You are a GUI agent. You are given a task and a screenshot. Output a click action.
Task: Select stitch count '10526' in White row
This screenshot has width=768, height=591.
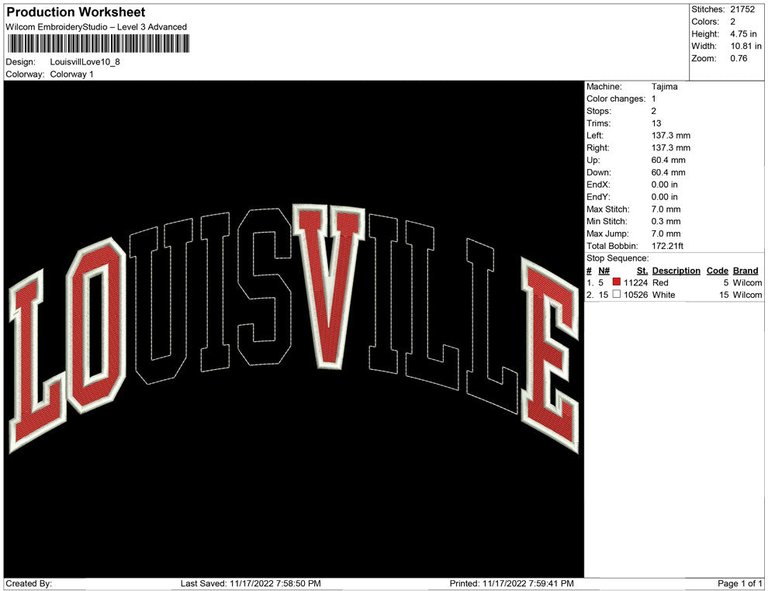tap(636, 295)
